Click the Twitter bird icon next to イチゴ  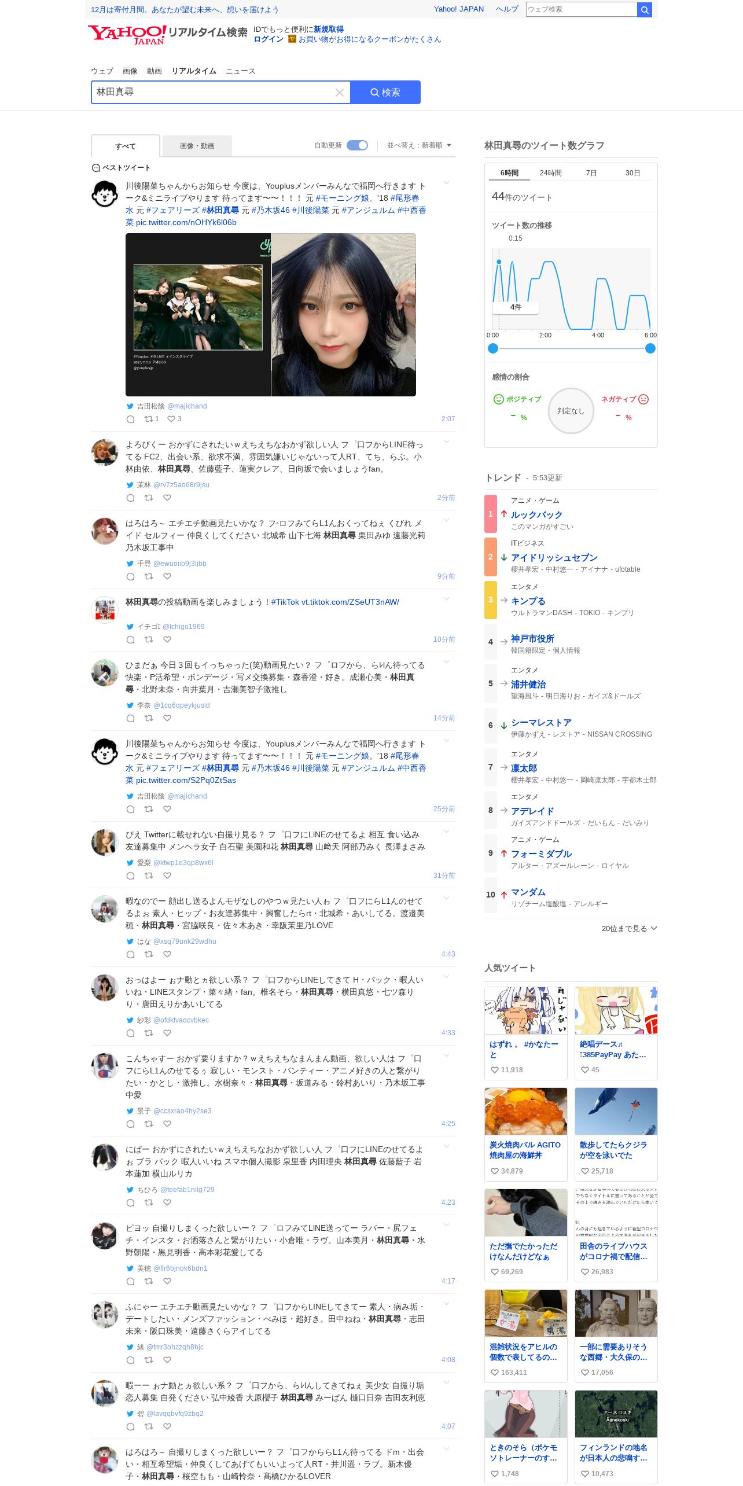coord(130,627)
